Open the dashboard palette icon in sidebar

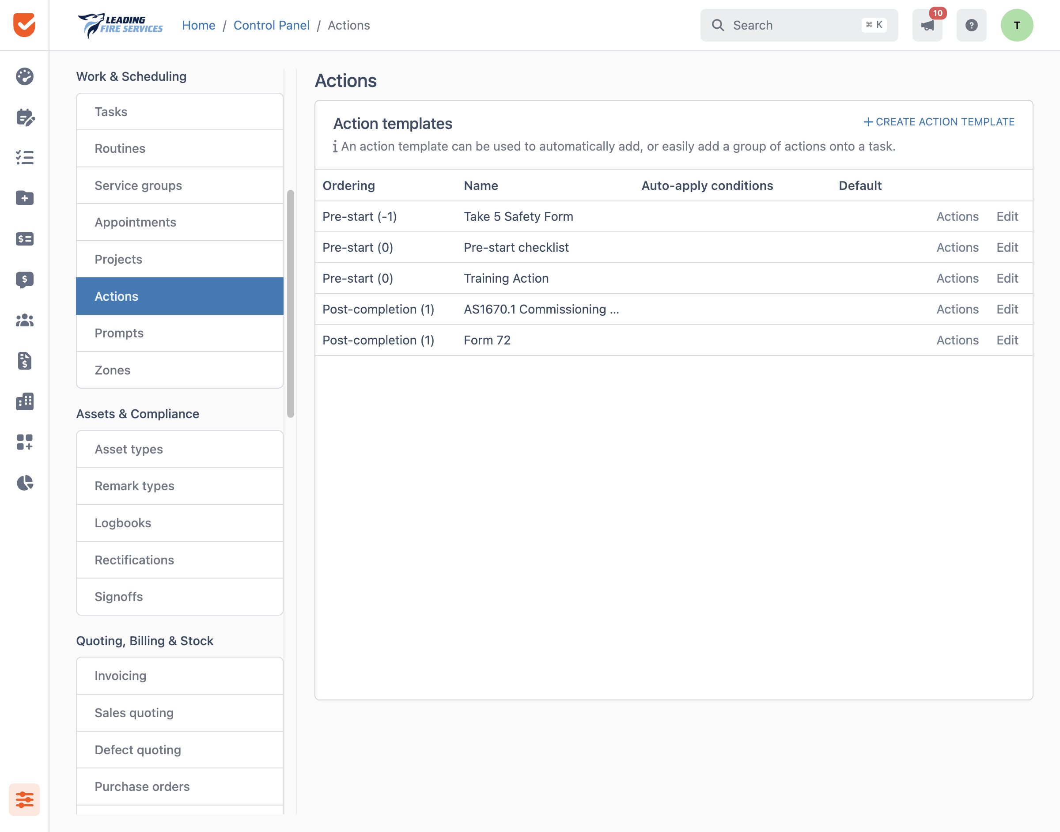click(x=24, y=76)
